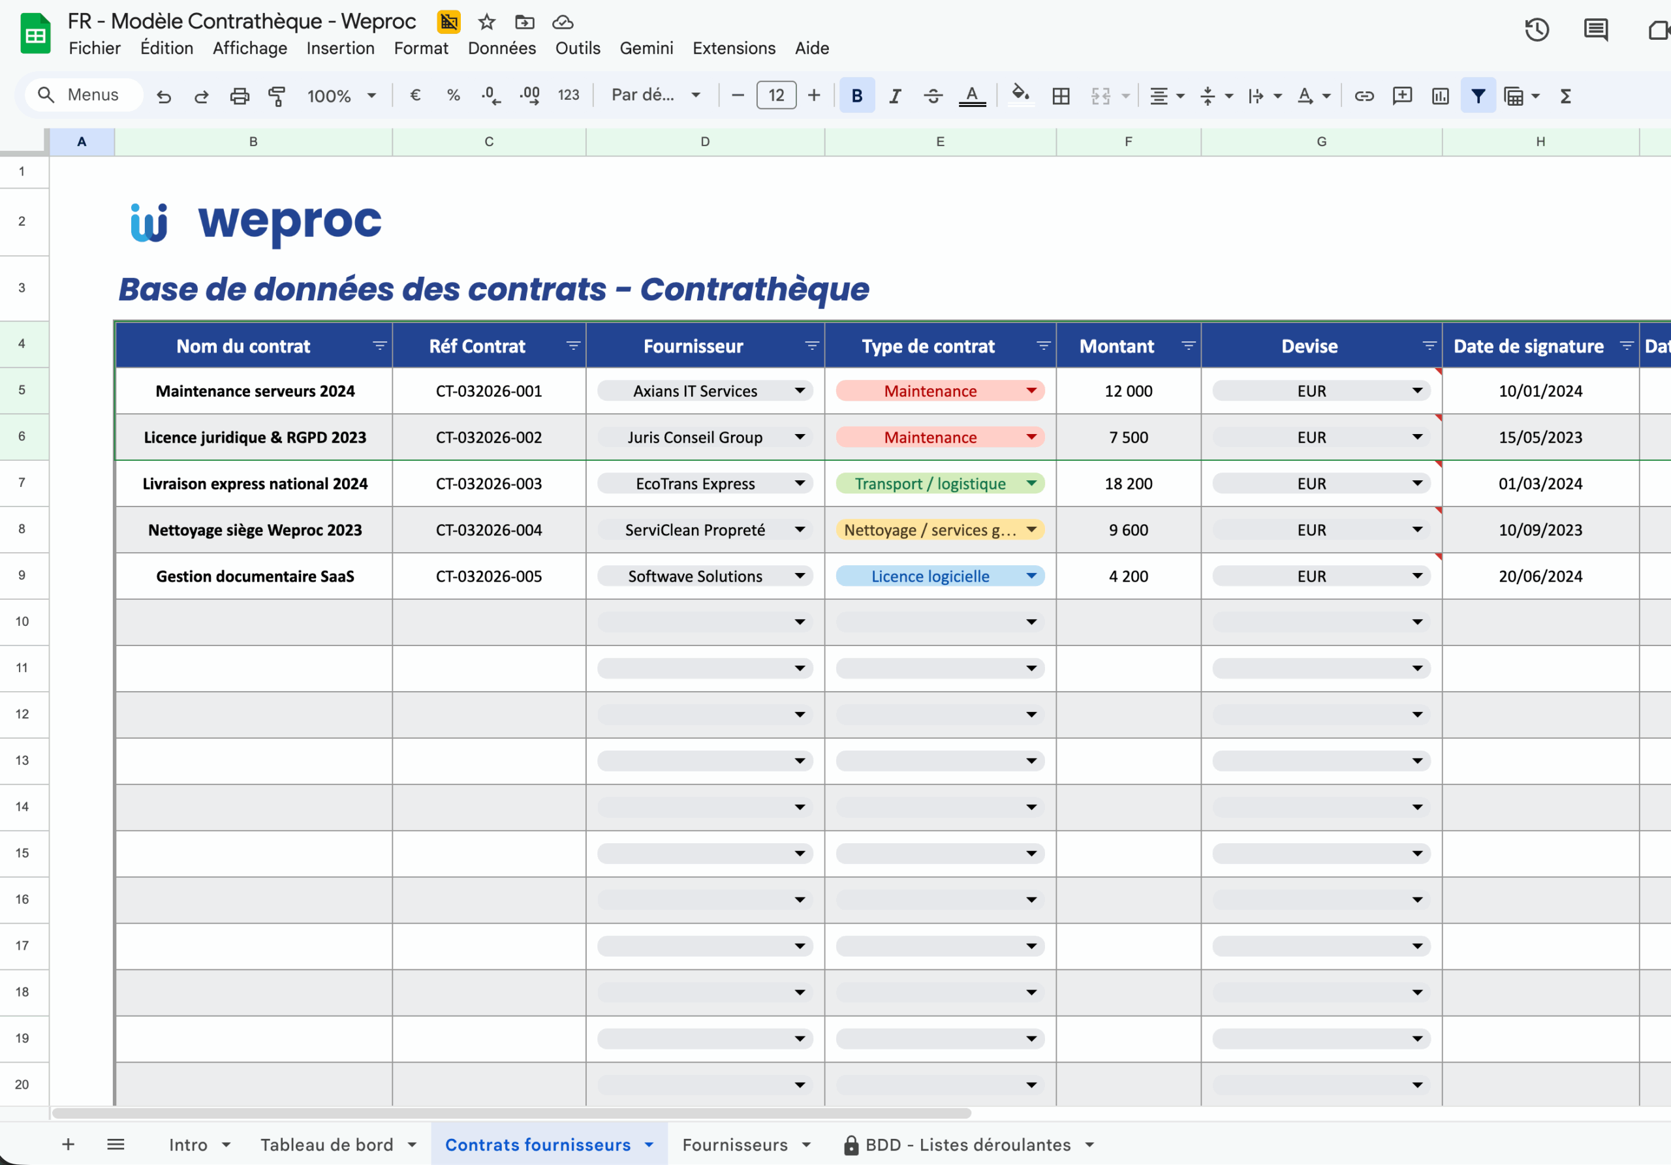Viewport: 1671px width, 1165px height.
Task: Click the horizontal scrollbar
Action: [x=512, y=1113]
